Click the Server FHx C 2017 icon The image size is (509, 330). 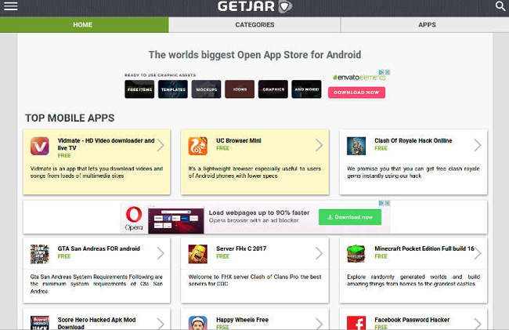click(x=197, y=254)
